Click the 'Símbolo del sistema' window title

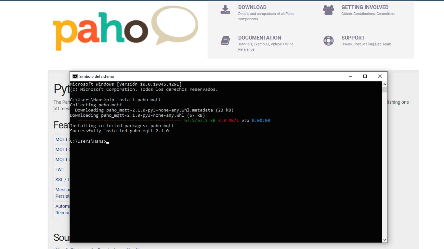click(x=97, y=77)
